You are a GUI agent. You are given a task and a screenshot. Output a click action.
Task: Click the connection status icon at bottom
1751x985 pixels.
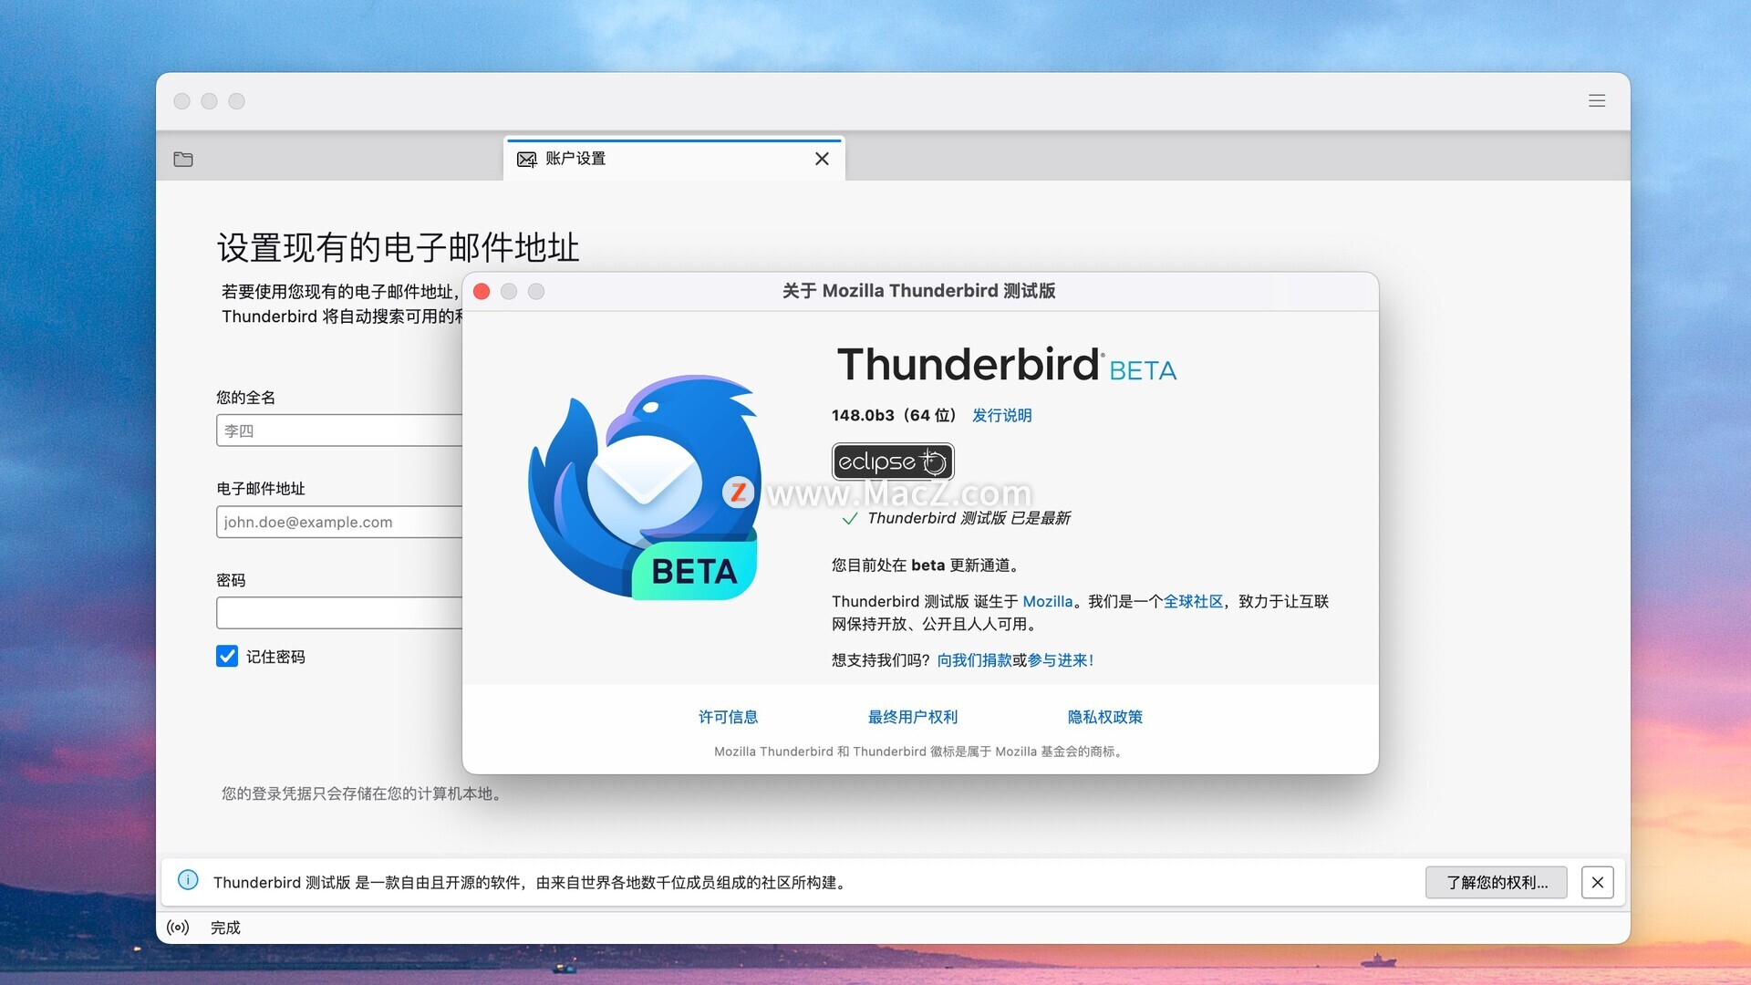[x=178, y=928]
